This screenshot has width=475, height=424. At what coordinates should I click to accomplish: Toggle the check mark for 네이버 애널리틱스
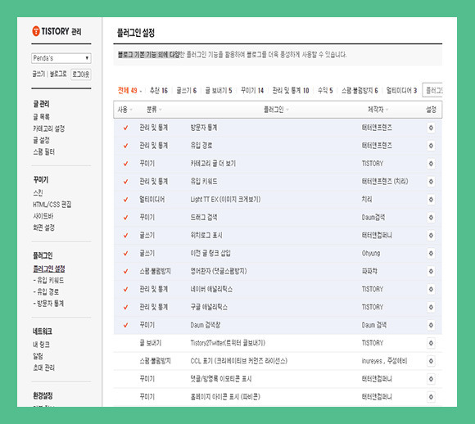coord(125,289)
